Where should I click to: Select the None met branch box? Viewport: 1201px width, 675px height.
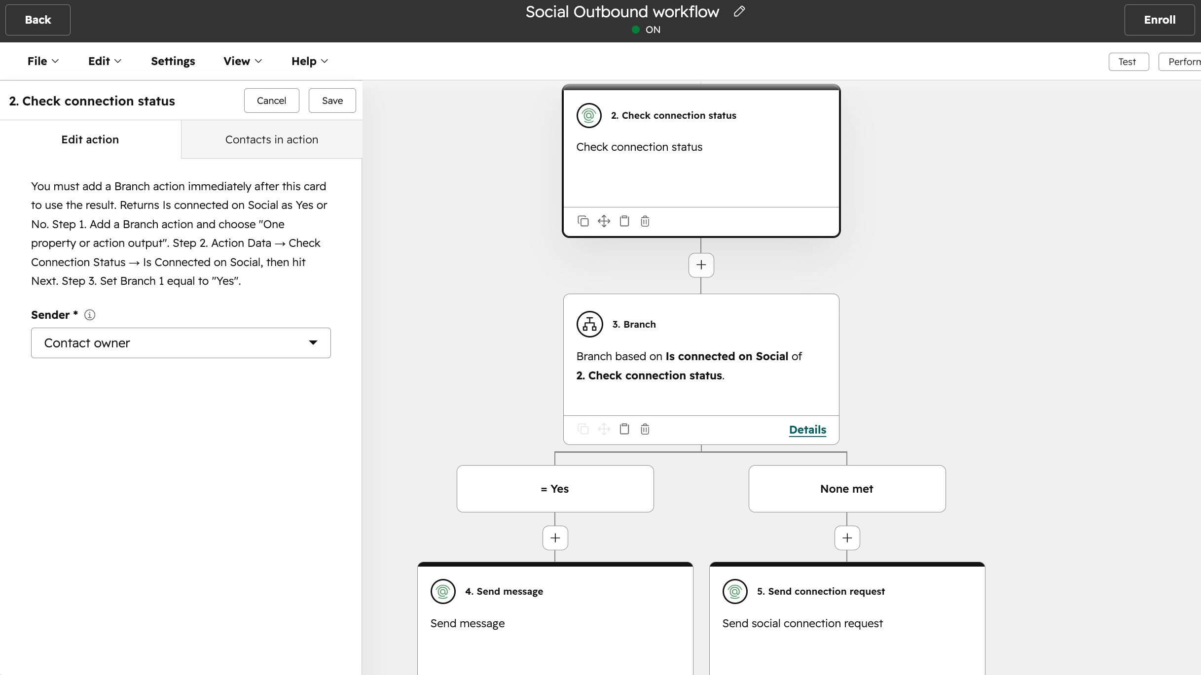(847, 489)
